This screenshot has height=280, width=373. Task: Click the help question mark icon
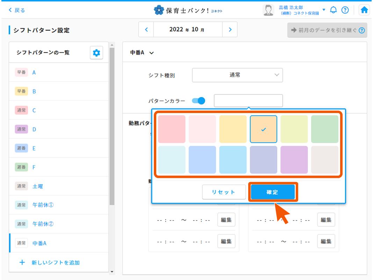[x=345, y=10]
